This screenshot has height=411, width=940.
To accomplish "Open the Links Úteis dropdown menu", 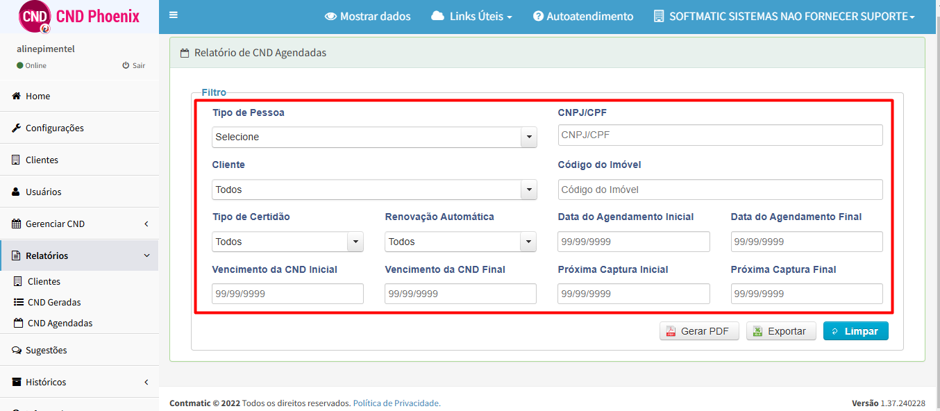I will point(471,17).
